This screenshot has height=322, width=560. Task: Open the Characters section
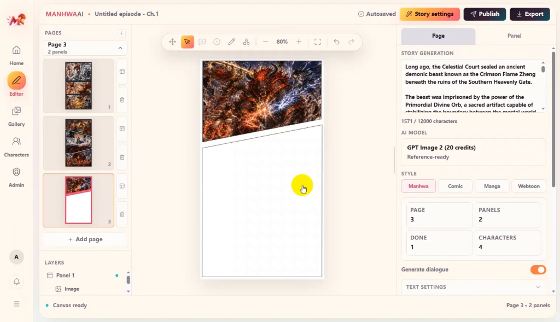coord(16,147)
